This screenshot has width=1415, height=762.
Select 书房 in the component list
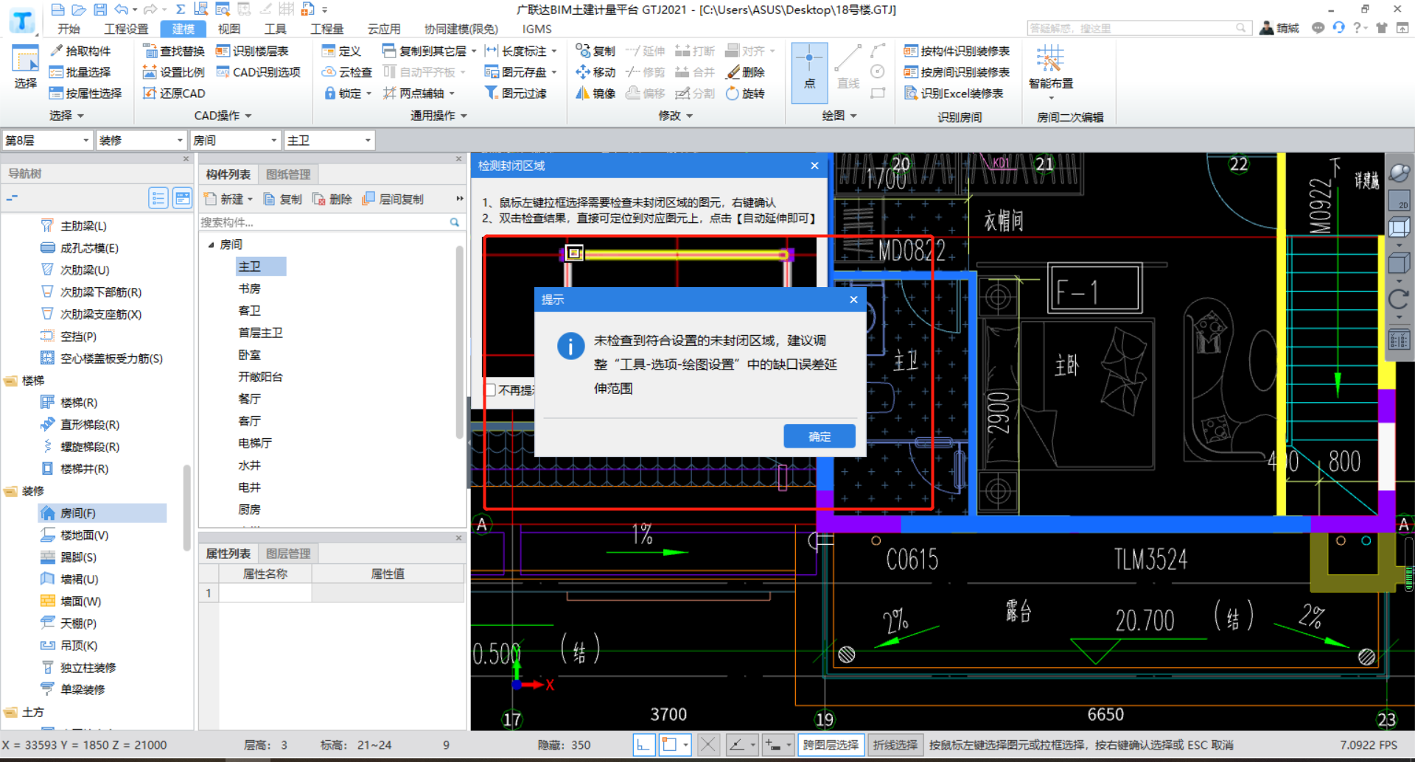click(249, 289)
